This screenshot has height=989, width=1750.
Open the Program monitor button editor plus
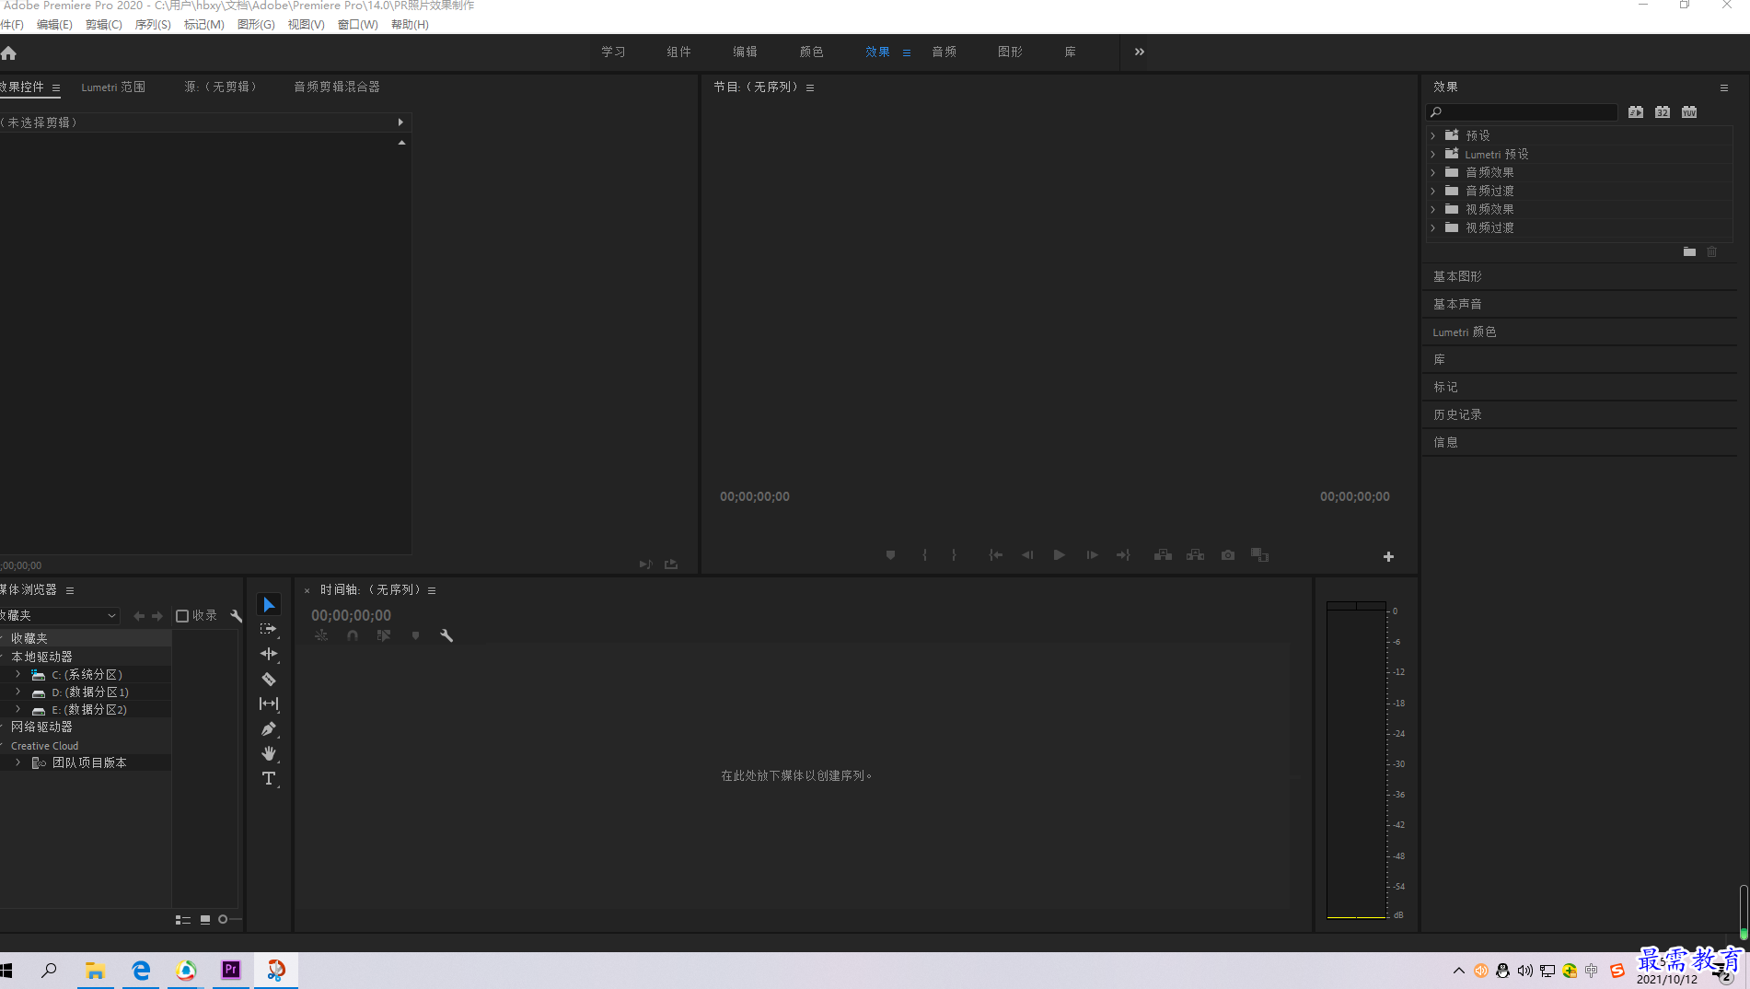1388,556
